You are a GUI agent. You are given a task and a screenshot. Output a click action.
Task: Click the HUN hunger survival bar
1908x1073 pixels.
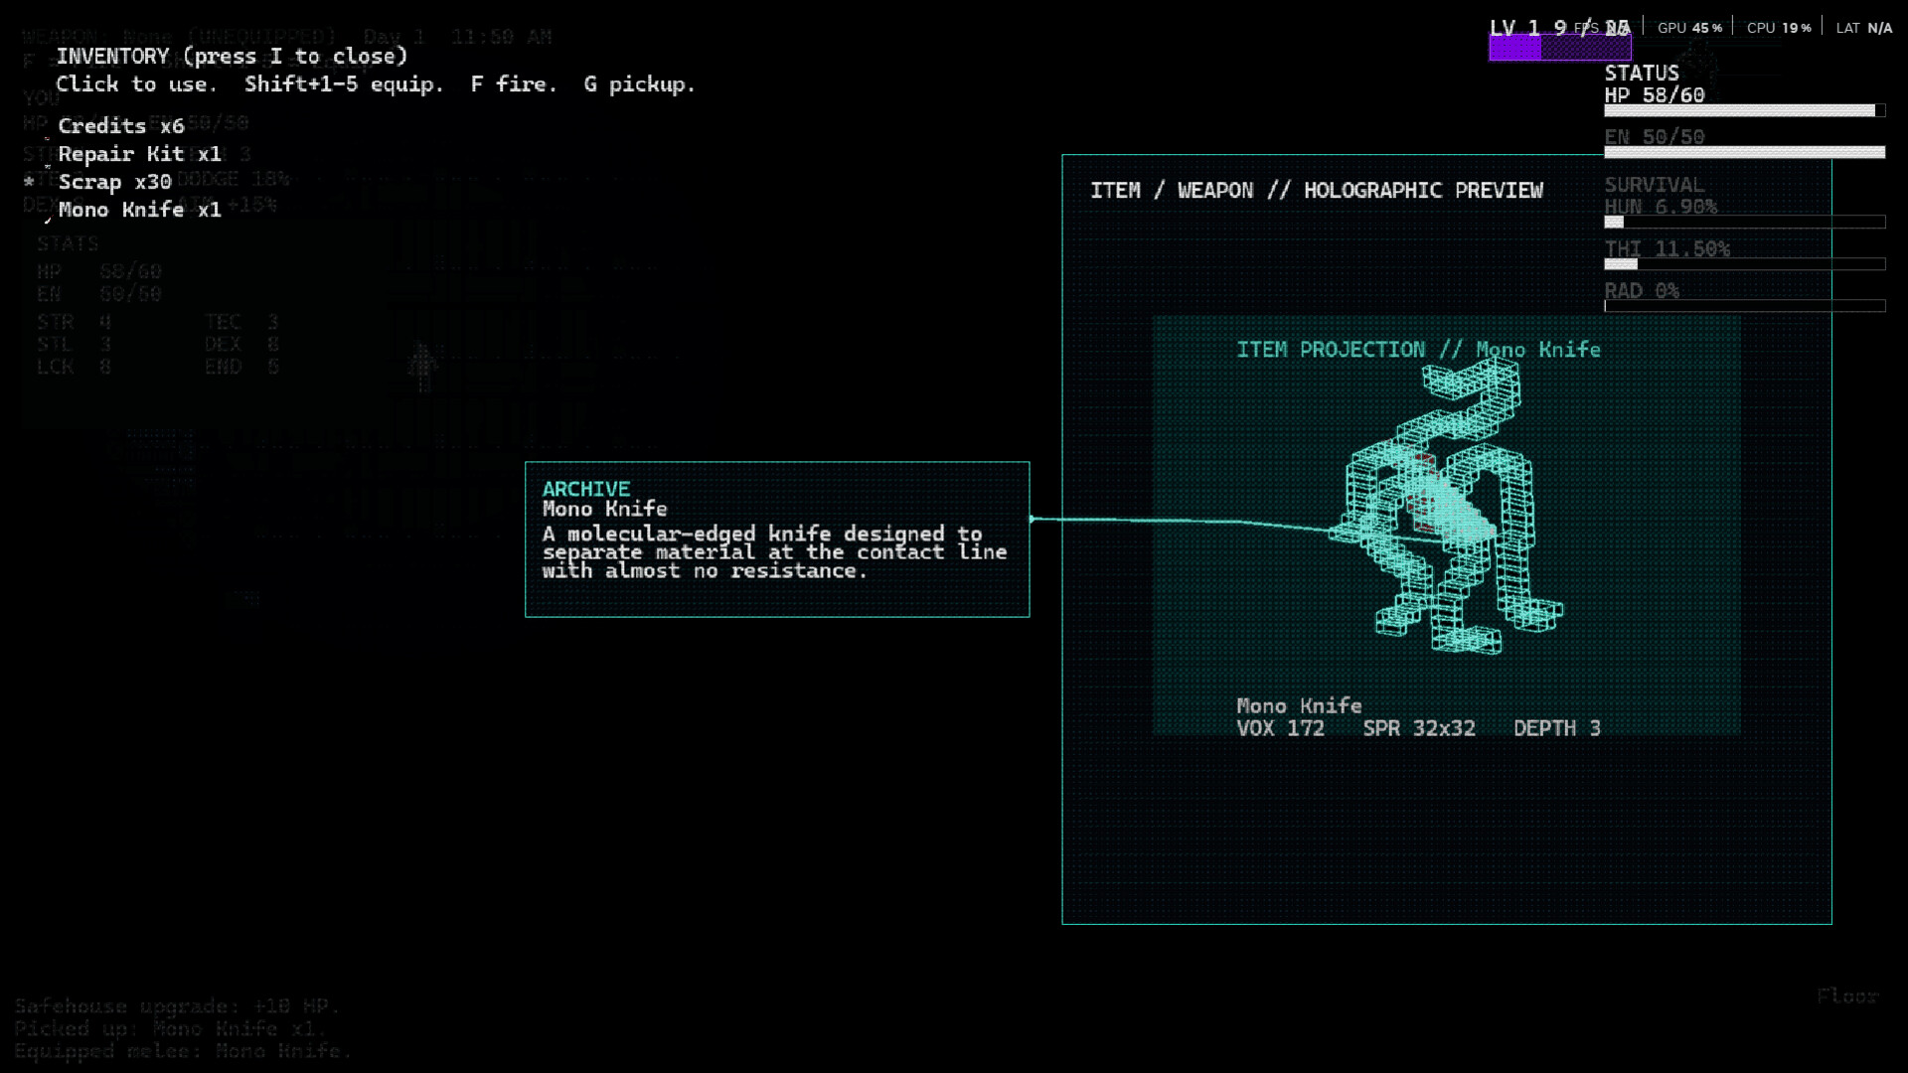click(x=1743, y=222)
